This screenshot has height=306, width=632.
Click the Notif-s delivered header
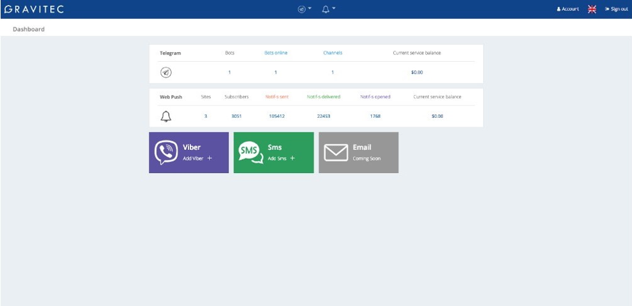coord(324,97)
